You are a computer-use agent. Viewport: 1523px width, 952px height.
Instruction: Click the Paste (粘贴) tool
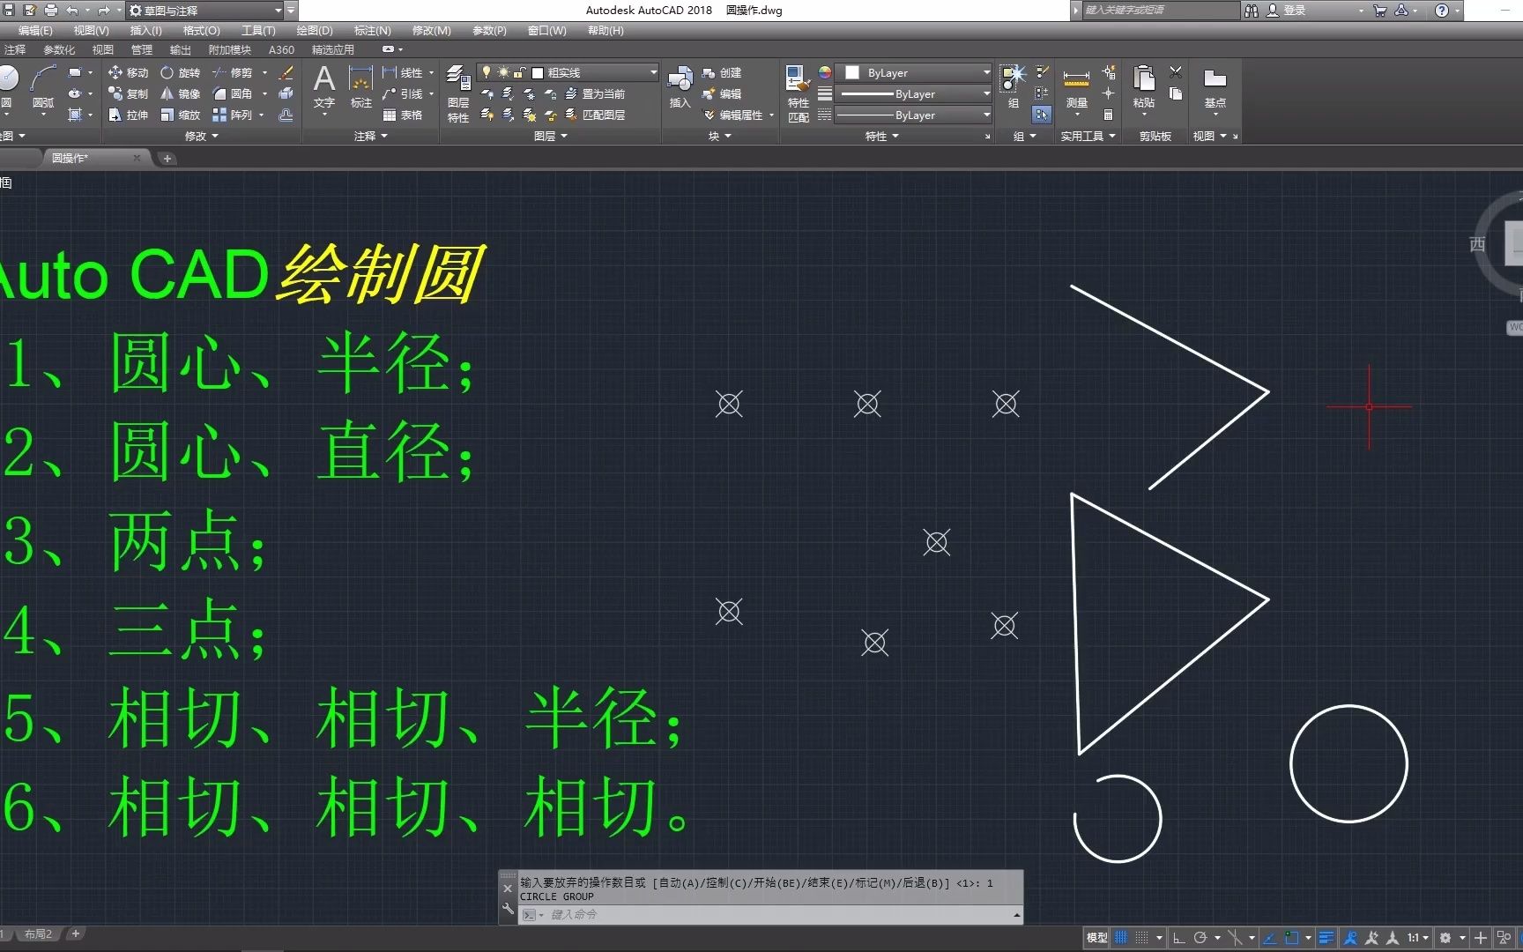tap(1143, 84)
